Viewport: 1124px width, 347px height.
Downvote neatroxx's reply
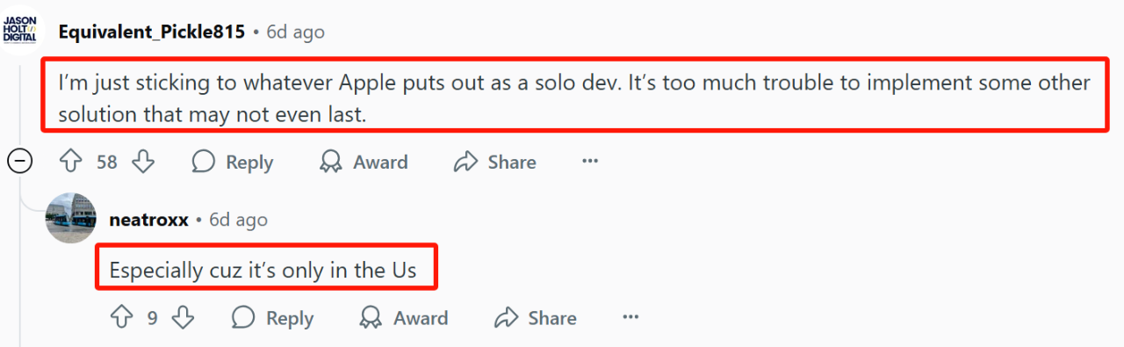183,318
